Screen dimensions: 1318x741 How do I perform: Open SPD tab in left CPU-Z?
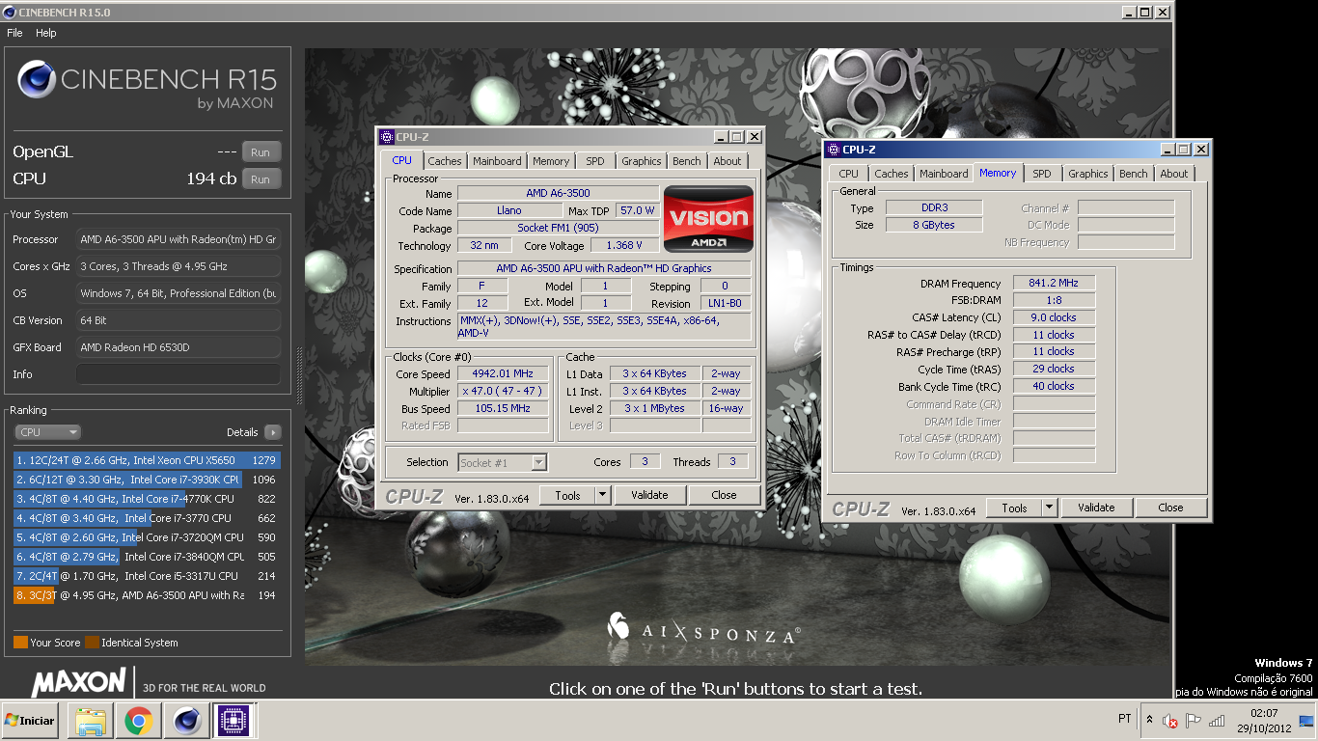coord(595,161)
